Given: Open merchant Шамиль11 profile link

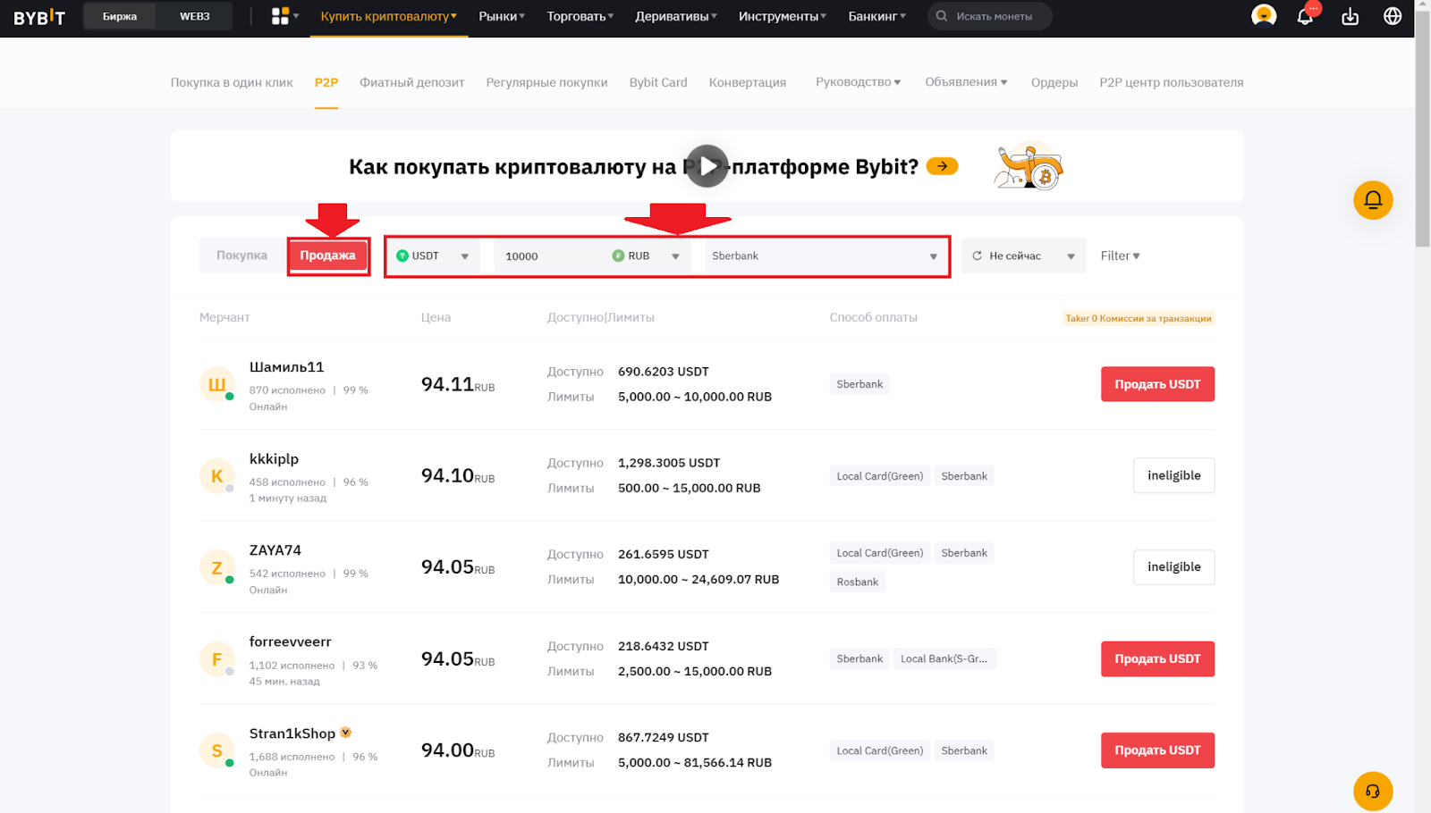Looking at the screenshot, I should click(286, 367).
